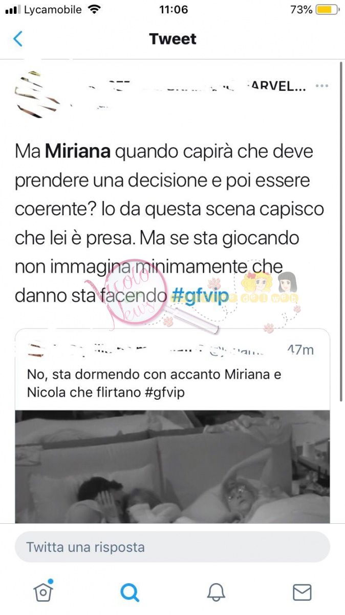Open the Home tab icon
Viewport: 345px width, 615px height.
tap(43, 591)
